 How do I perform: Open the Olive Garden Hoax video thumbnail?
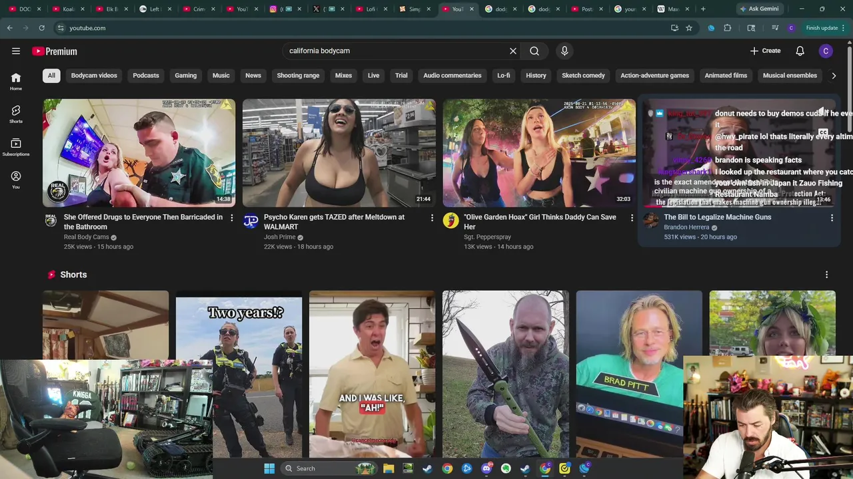[539, 153]
